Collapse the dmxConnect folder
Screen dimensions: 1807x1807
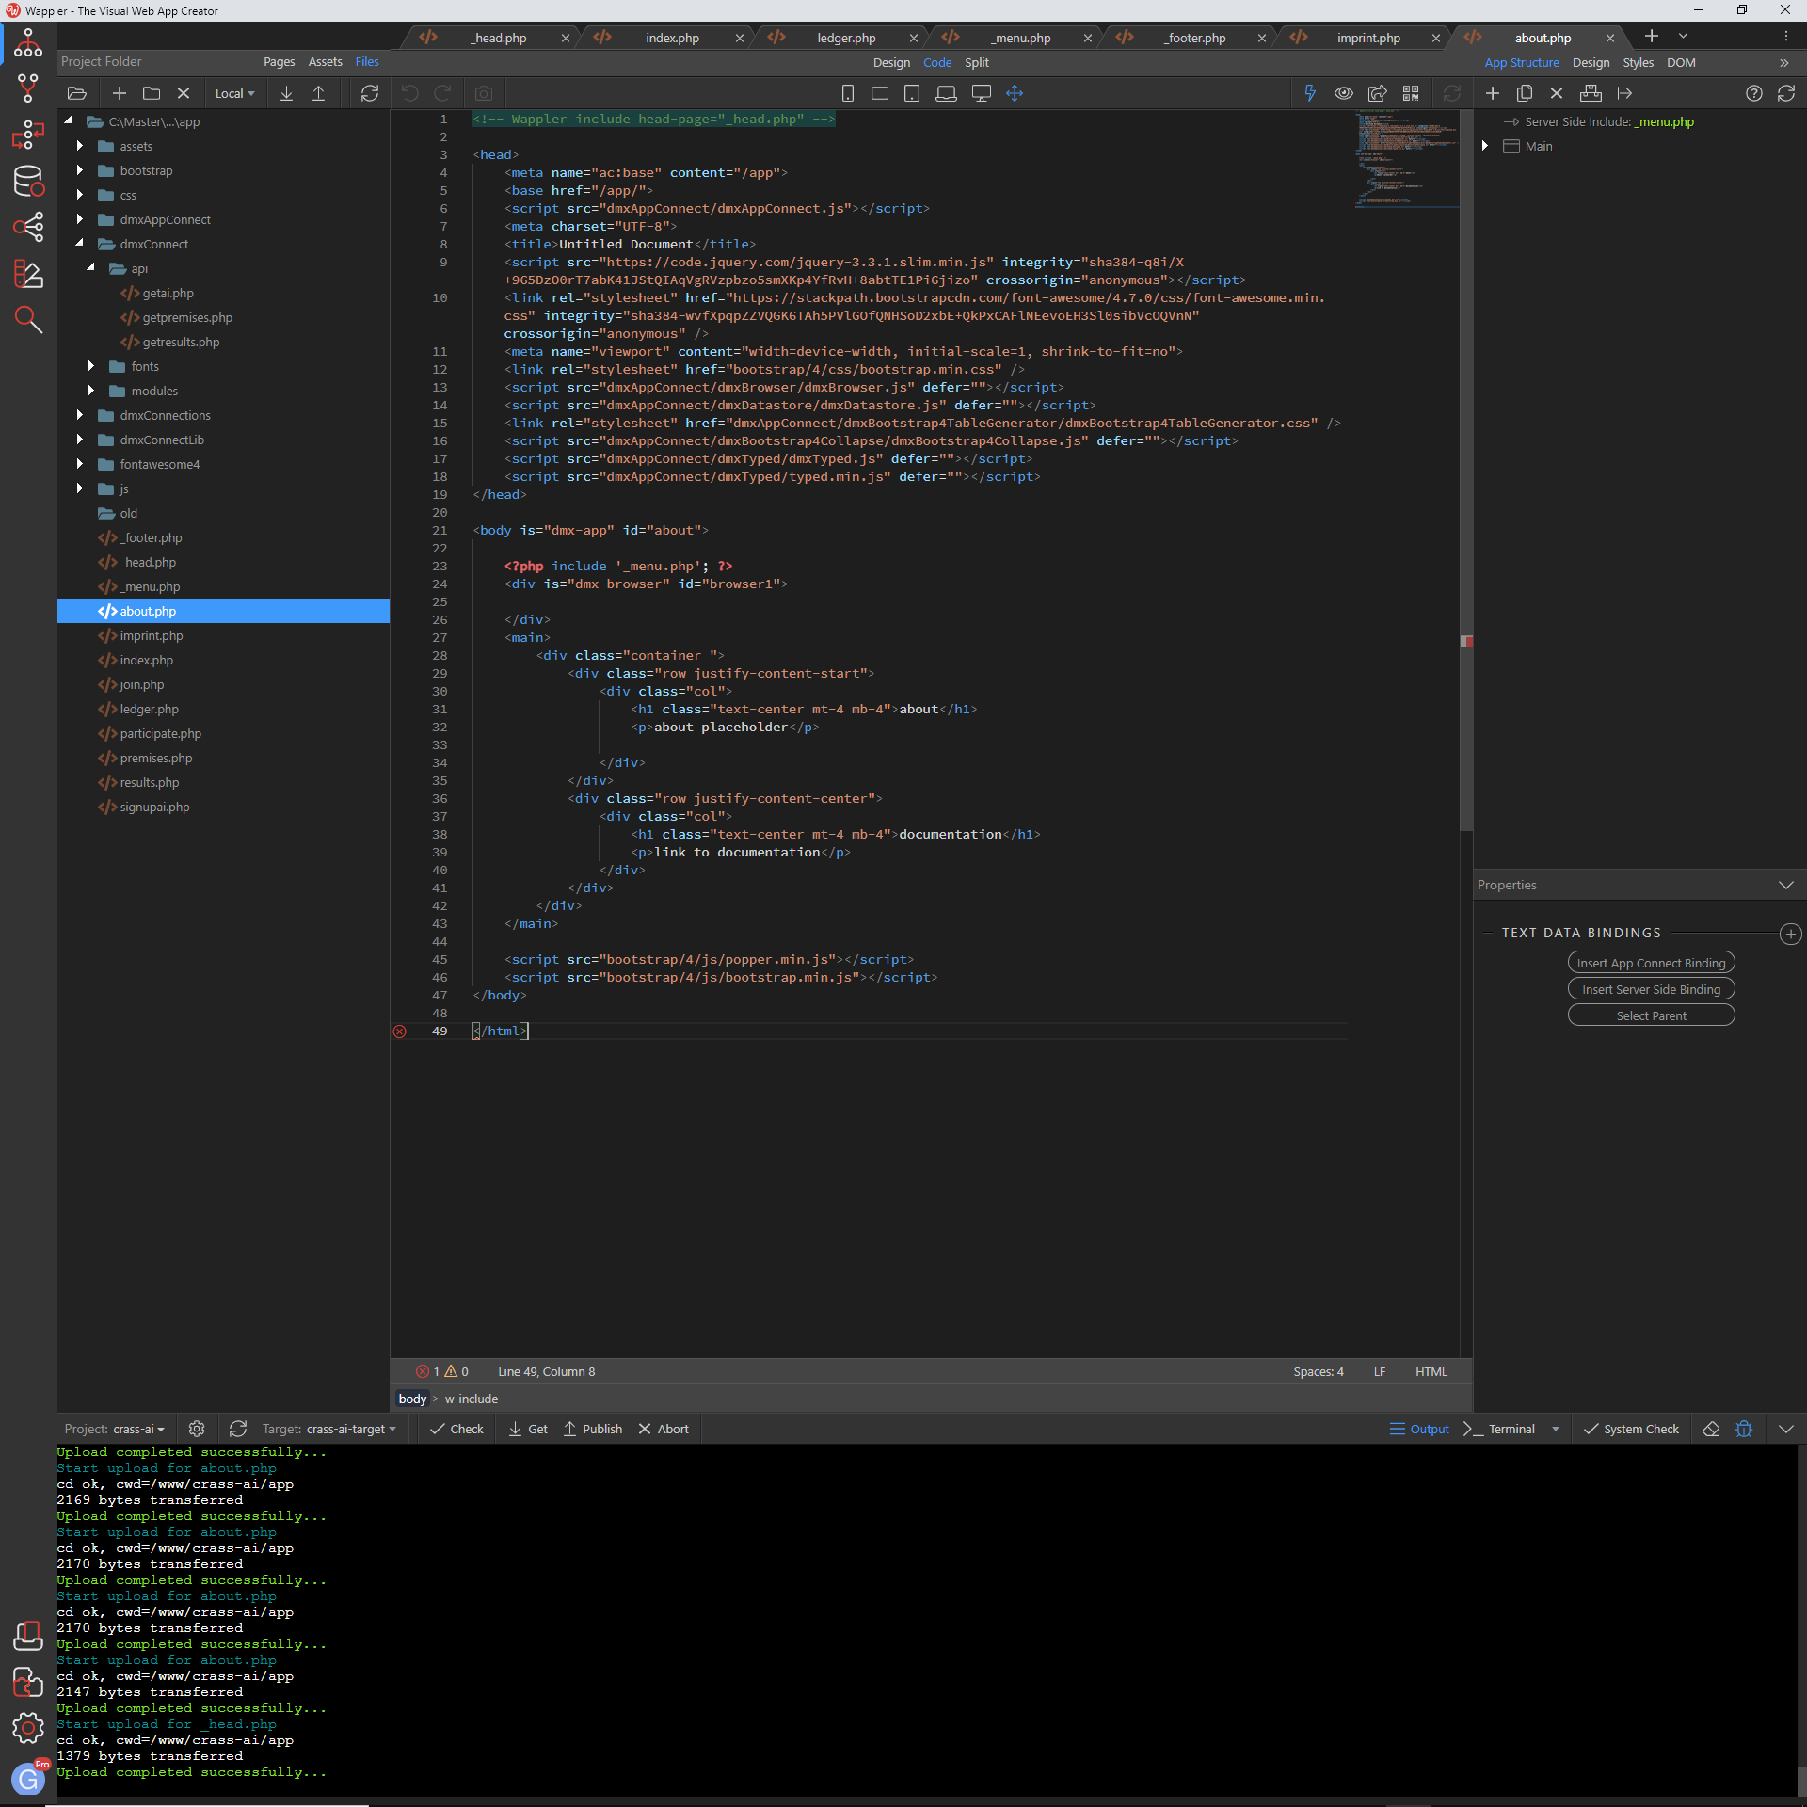coord(80,244)
